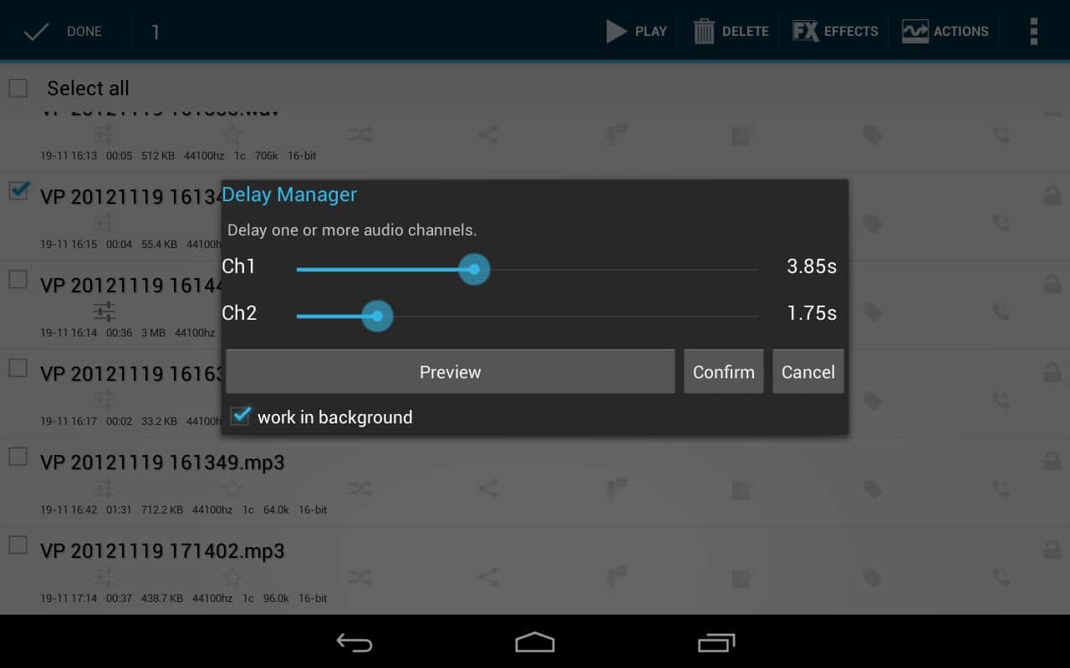1070x668 pixels.
Task: Click Cancel in Delay Manager
Action: pyautogui.click(x=808, y=372)
